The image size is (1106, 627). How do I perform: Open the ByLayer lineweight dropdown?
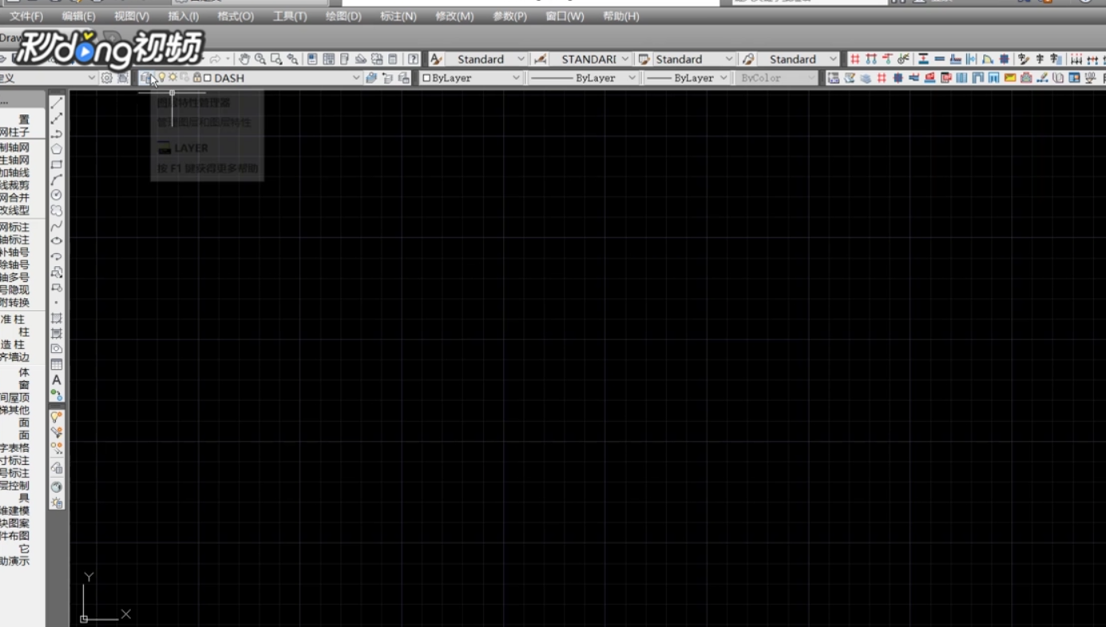click(x=723, y=77)
